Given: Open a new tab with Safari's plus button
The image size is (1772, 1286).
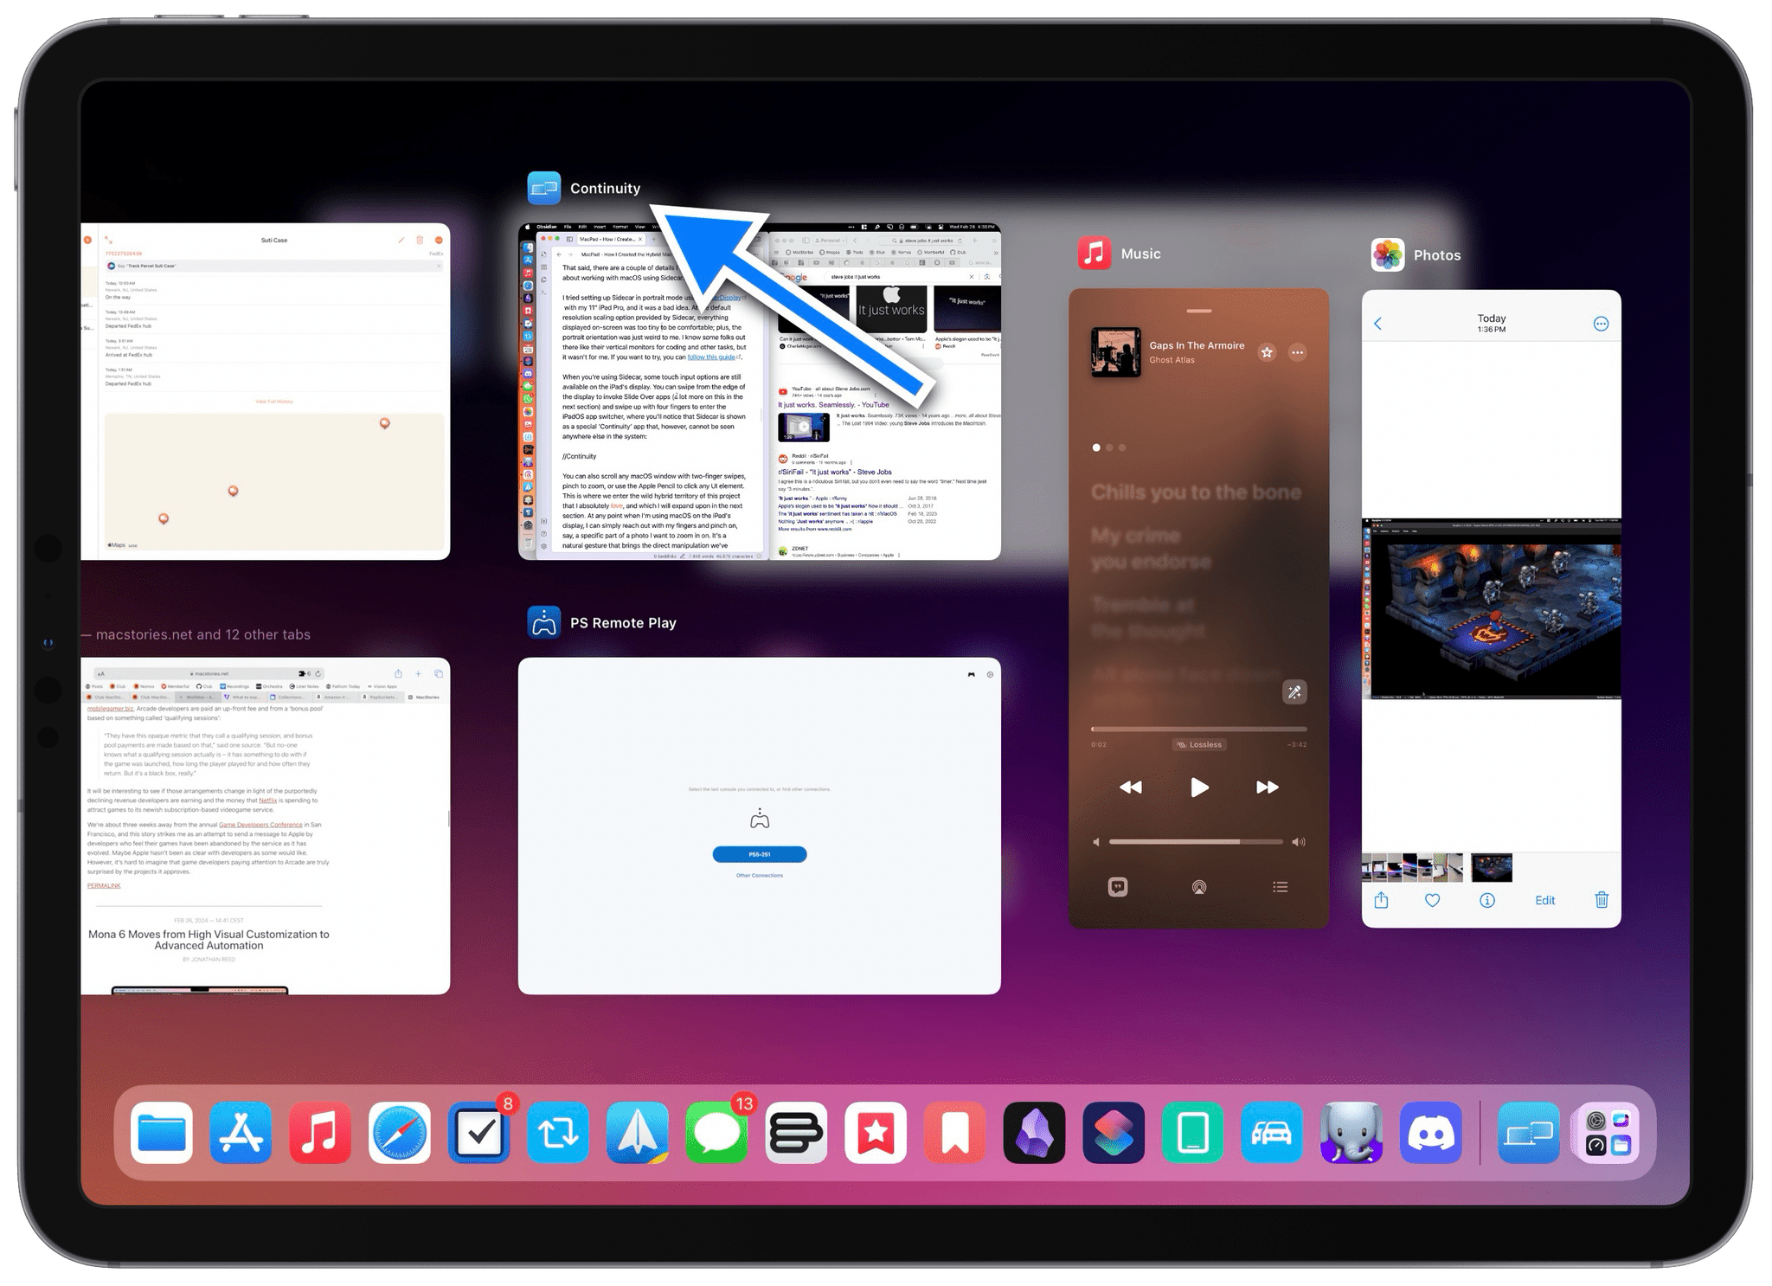Looking at the screenshot, I should (418, 673).
